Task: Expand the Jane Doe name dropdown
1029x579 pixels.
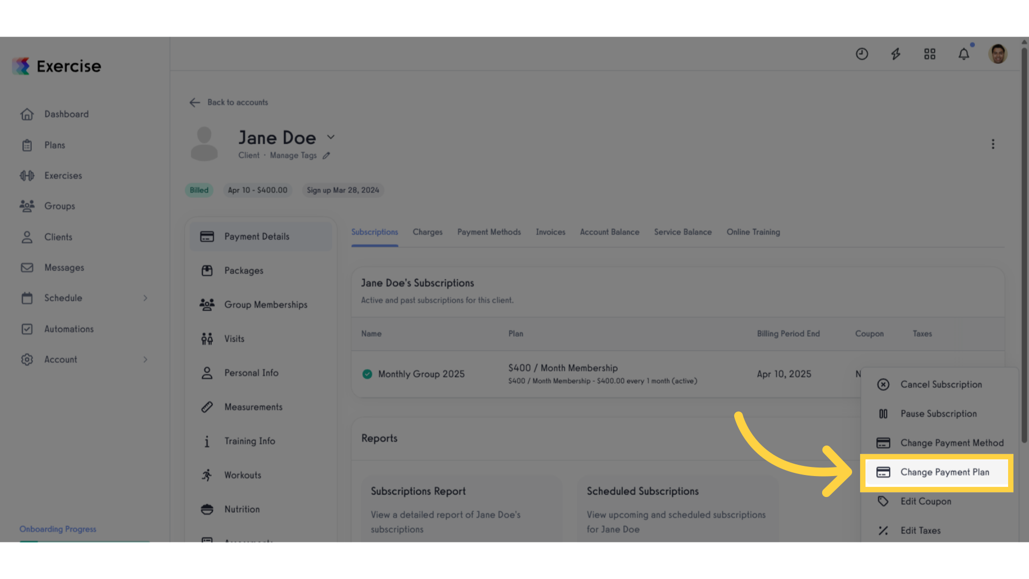Action: tap(331, 137)
